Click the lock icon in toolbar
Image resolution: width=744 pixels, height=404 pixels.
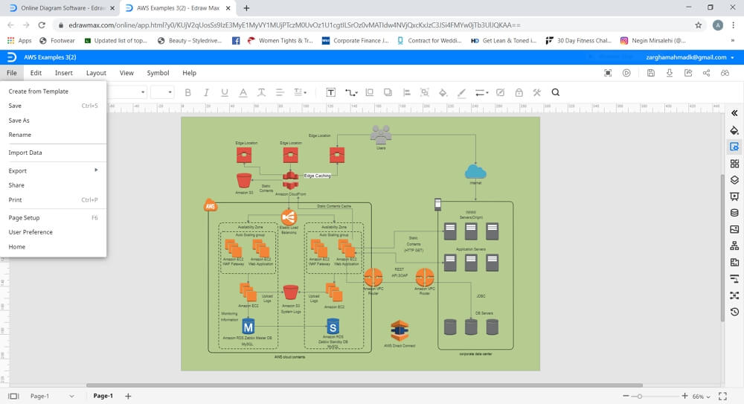[519, 92]
